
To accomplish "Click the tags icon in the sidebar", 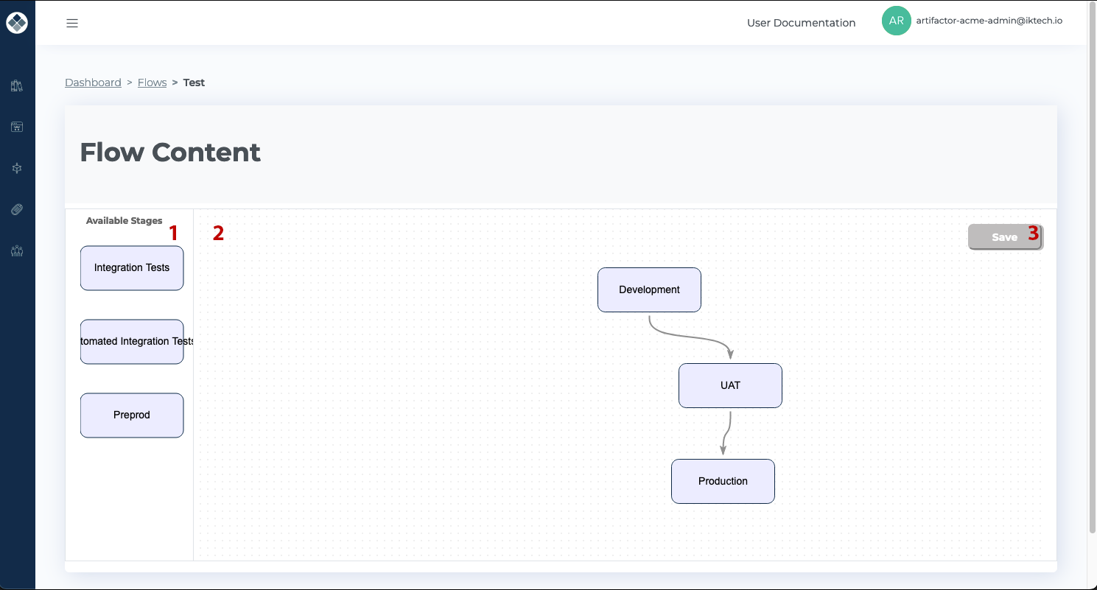I will [17, 209].
